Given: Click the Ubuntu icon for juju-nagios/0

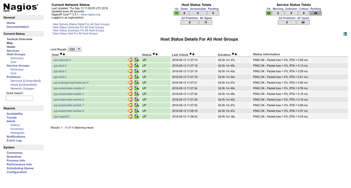Looking at the screenshot, I should click(x=130, y=117).
